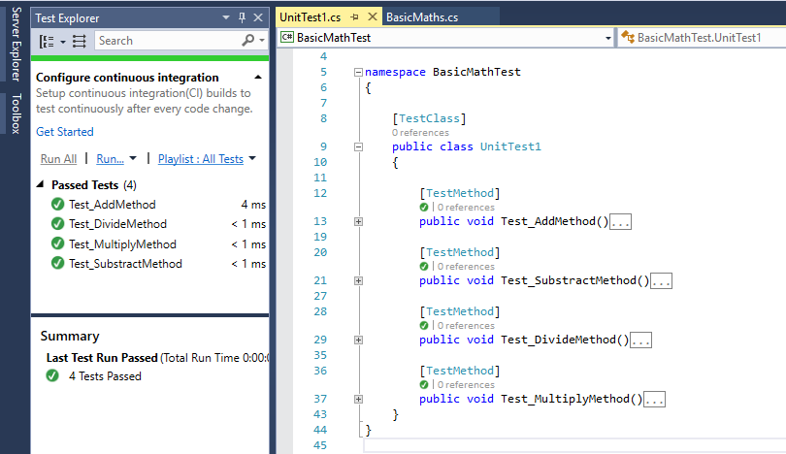This screenshot has height=454, width=786.
Task: Click the playlist/hierarchy icon beside group-by
Action: click(79, 41)
